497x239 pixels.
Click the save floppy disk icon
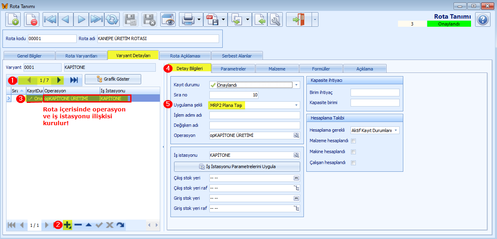point(131,19)
